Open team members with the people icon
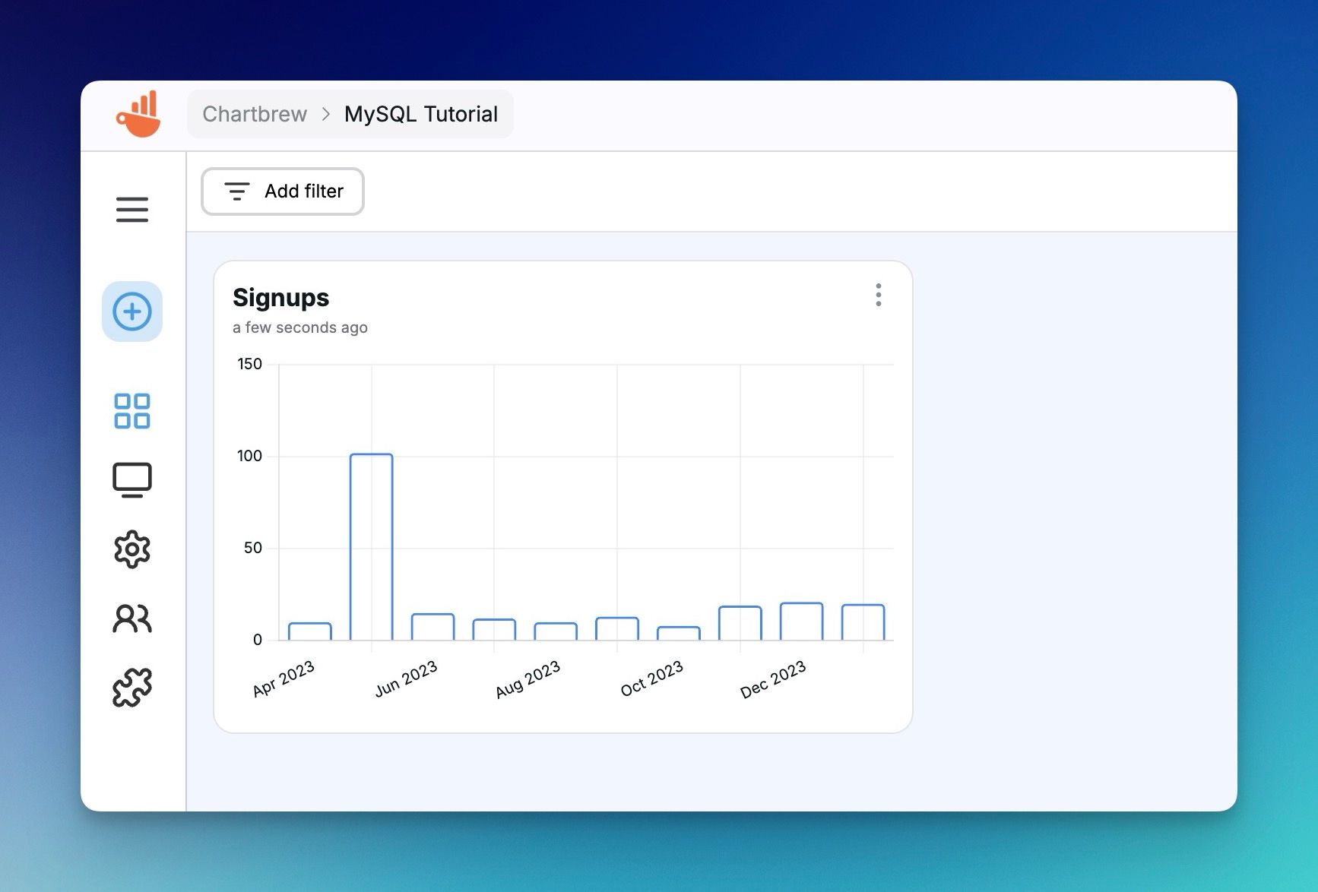The height and width of the screenshot is (892, 1318). [132, 618]
